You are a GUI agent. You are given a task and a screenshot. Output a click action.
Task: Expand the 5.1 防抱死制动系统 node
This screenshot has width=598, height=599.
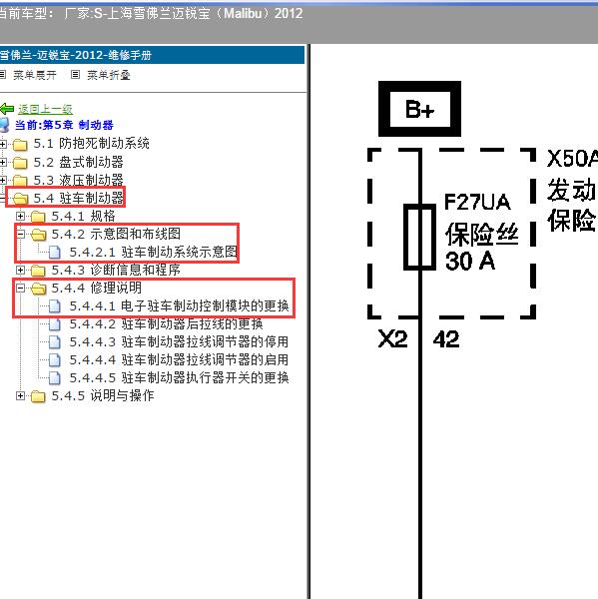[x=3, y=144]
